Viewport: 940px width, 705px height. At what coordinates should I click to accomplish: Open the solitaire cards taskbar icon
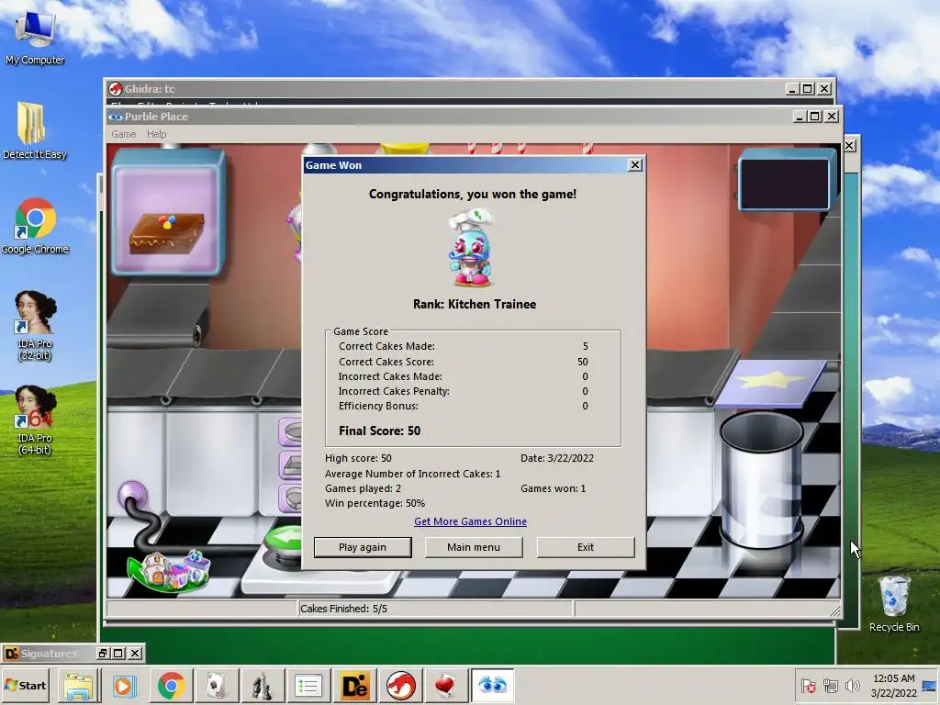click(217, 686)
